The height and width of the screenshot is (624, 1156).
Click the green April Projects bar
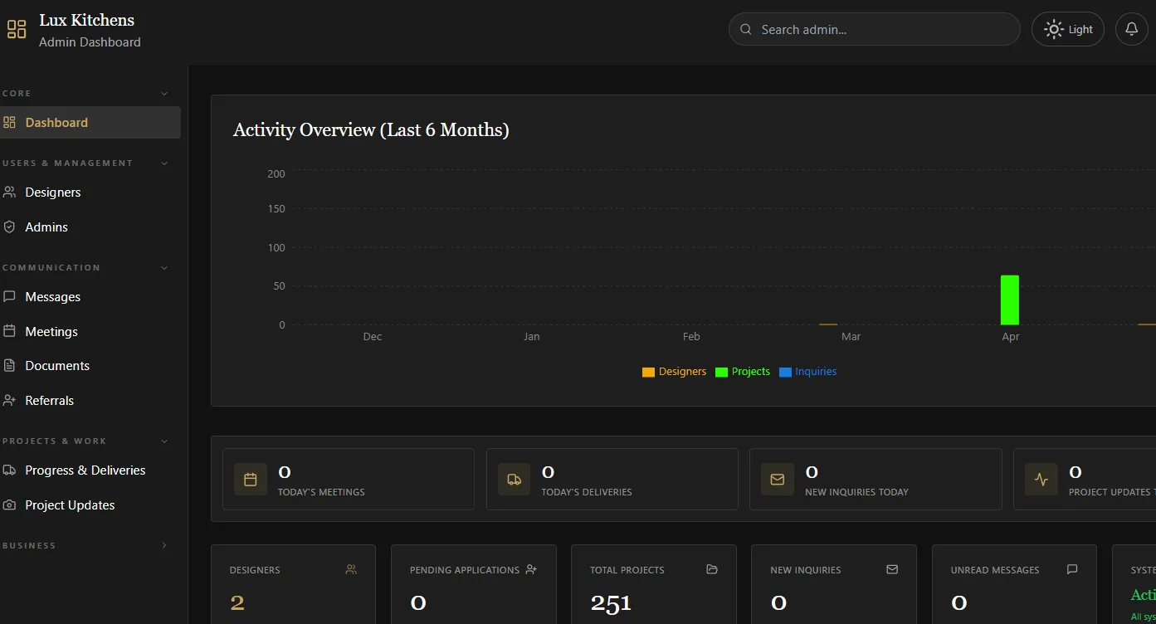coord(1010,300)
